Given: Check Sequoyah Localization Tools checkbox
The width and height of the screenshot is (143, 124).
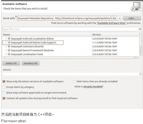Looking at the screenshot, I should (6, 54).
